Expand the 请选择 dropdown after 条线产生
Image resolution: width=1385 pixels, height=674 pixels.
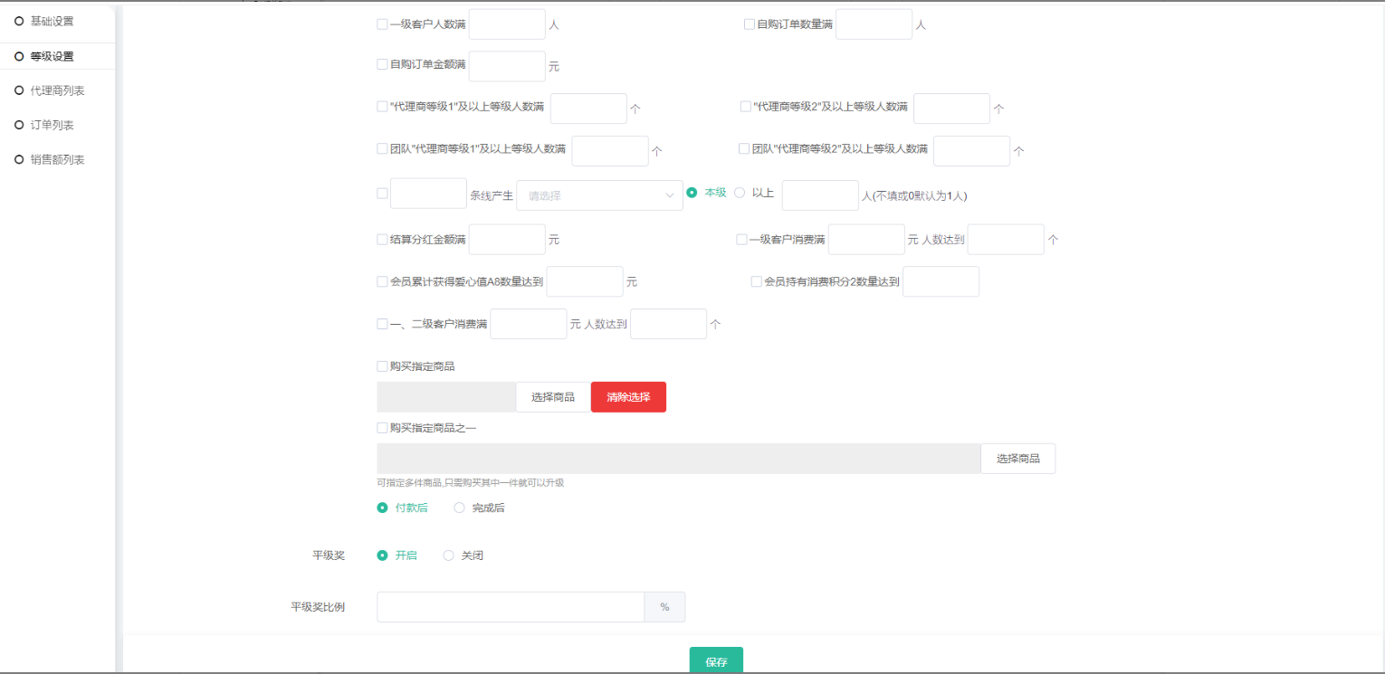pyautogui.click(x=597, y=195)
